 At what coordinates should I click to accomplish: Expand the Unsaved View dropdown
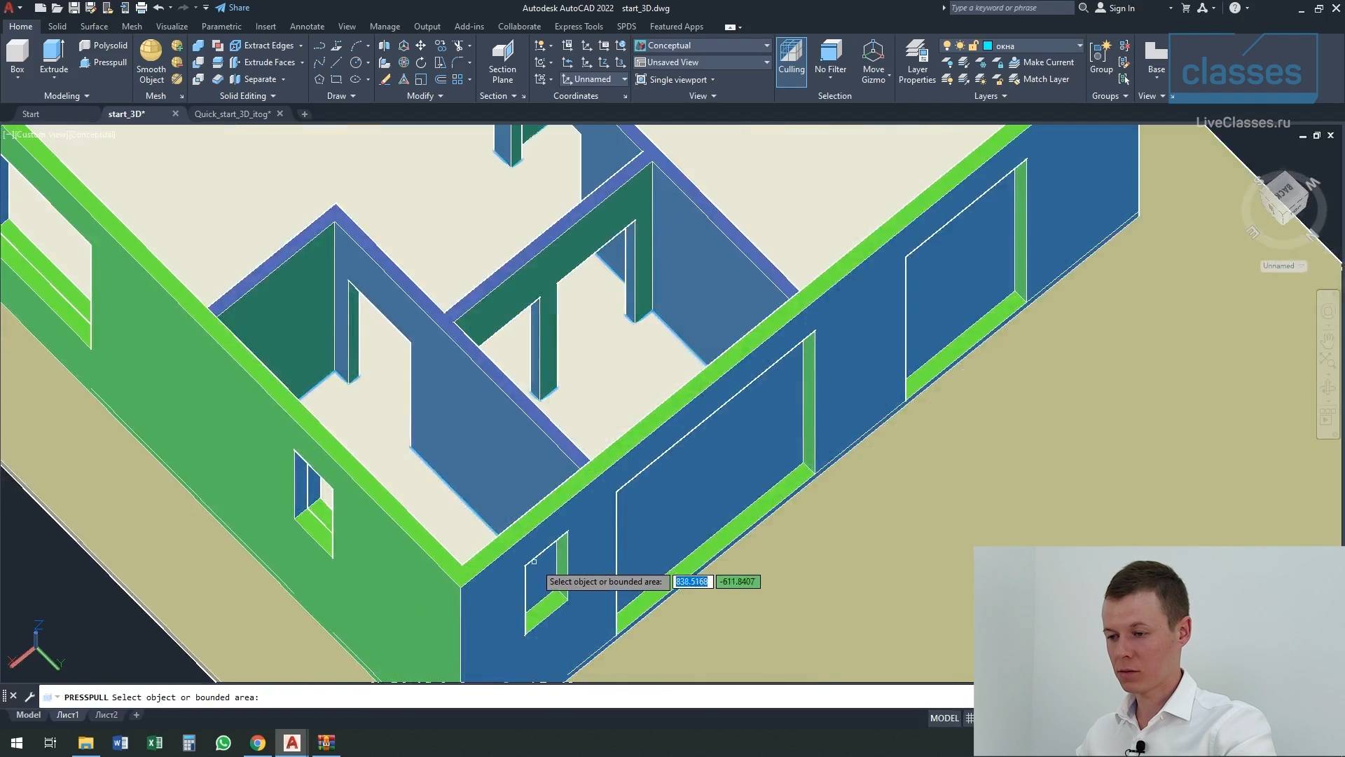tap(703, 62)
